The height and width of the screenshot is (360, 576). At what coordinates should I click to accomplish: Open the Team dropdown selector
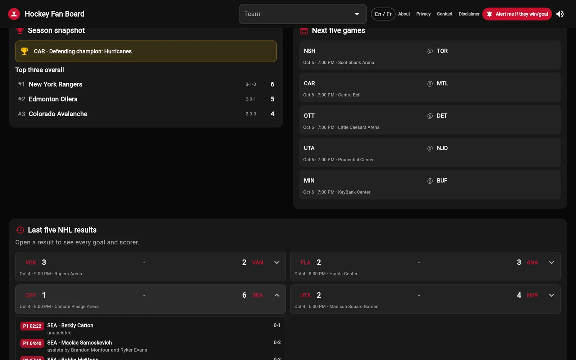tap(303, 14)
